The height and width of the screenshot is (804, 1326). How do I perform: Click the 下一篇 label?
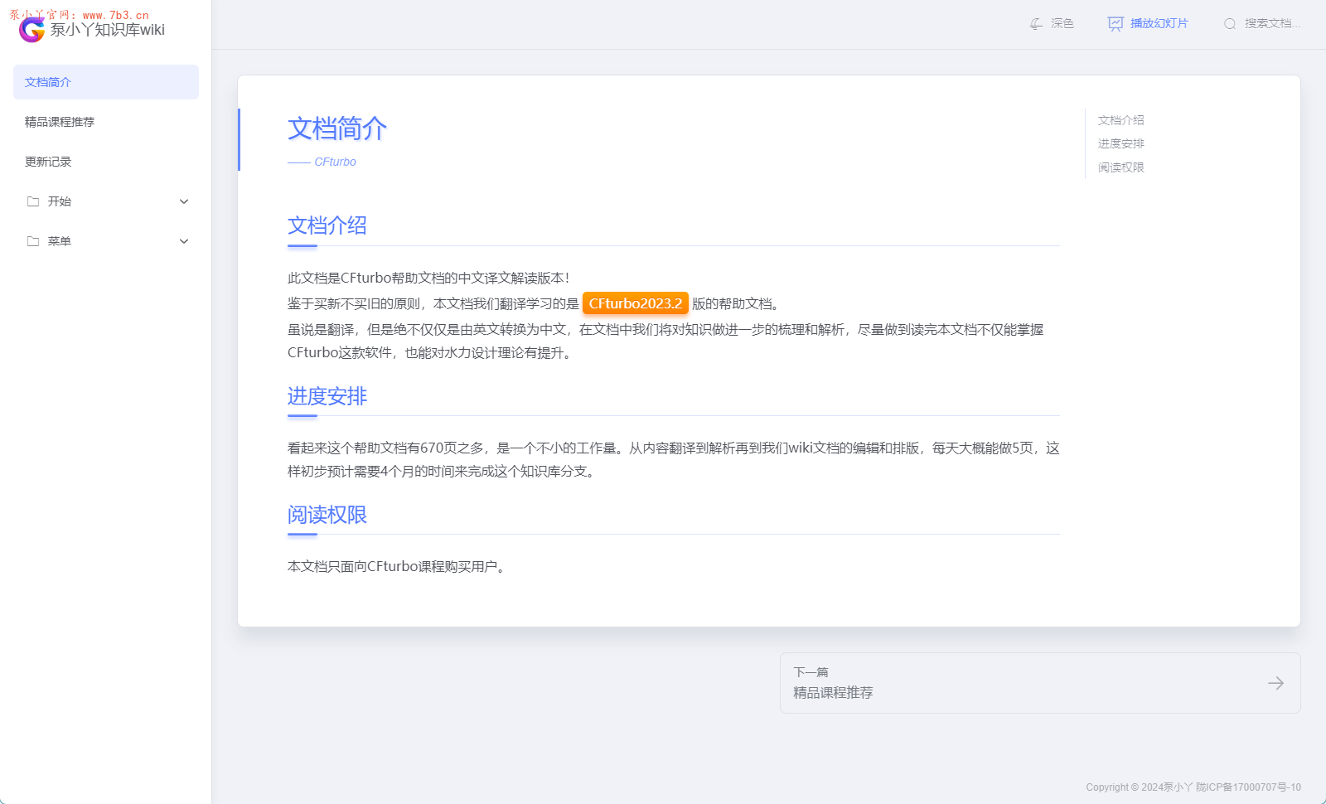coord(811,672)
